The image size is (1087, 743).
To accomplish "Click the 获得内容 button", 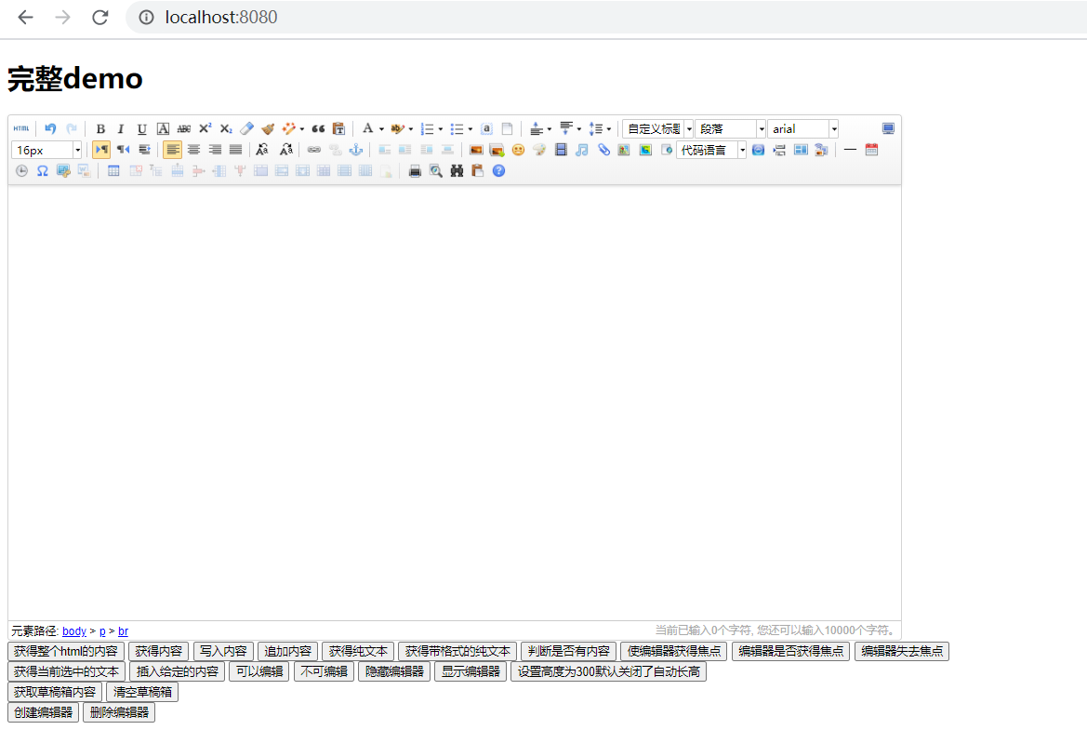I will pos(159,652).
